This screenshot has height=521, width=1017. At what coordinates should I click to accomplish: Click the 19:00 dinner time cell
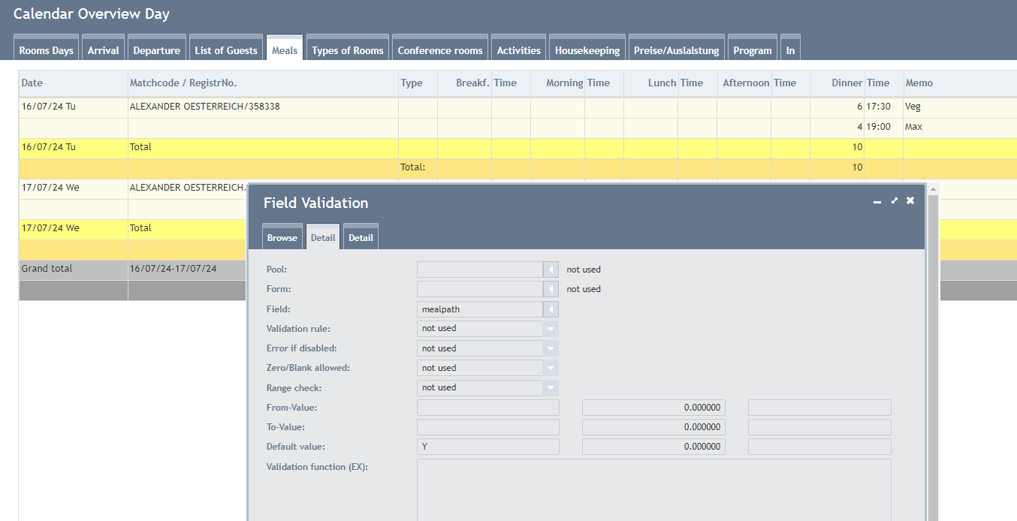[x=883, y=128]
